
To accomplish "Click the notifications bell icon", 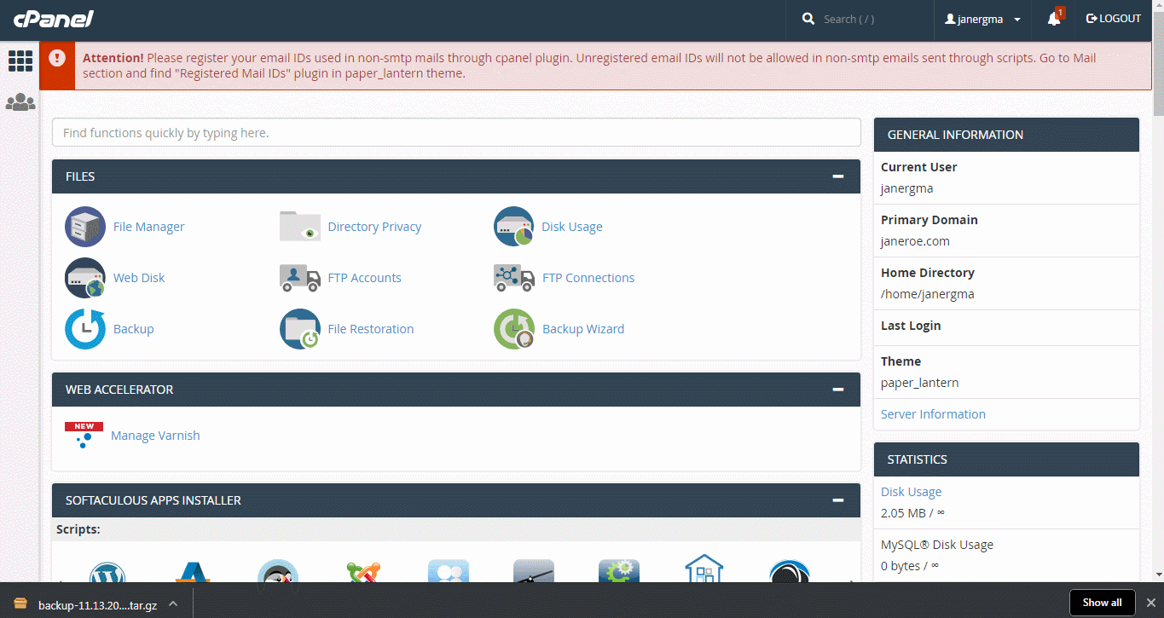I will click(1054, 19).
